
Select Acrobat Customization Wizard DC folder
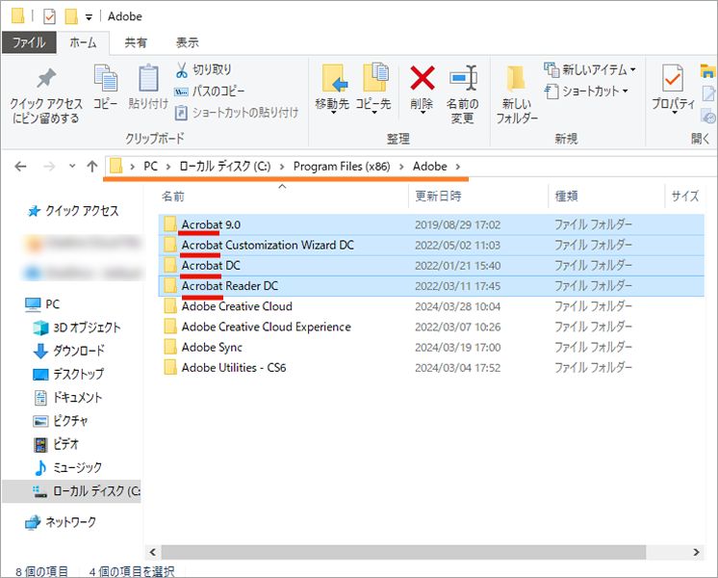pos(431,246)
